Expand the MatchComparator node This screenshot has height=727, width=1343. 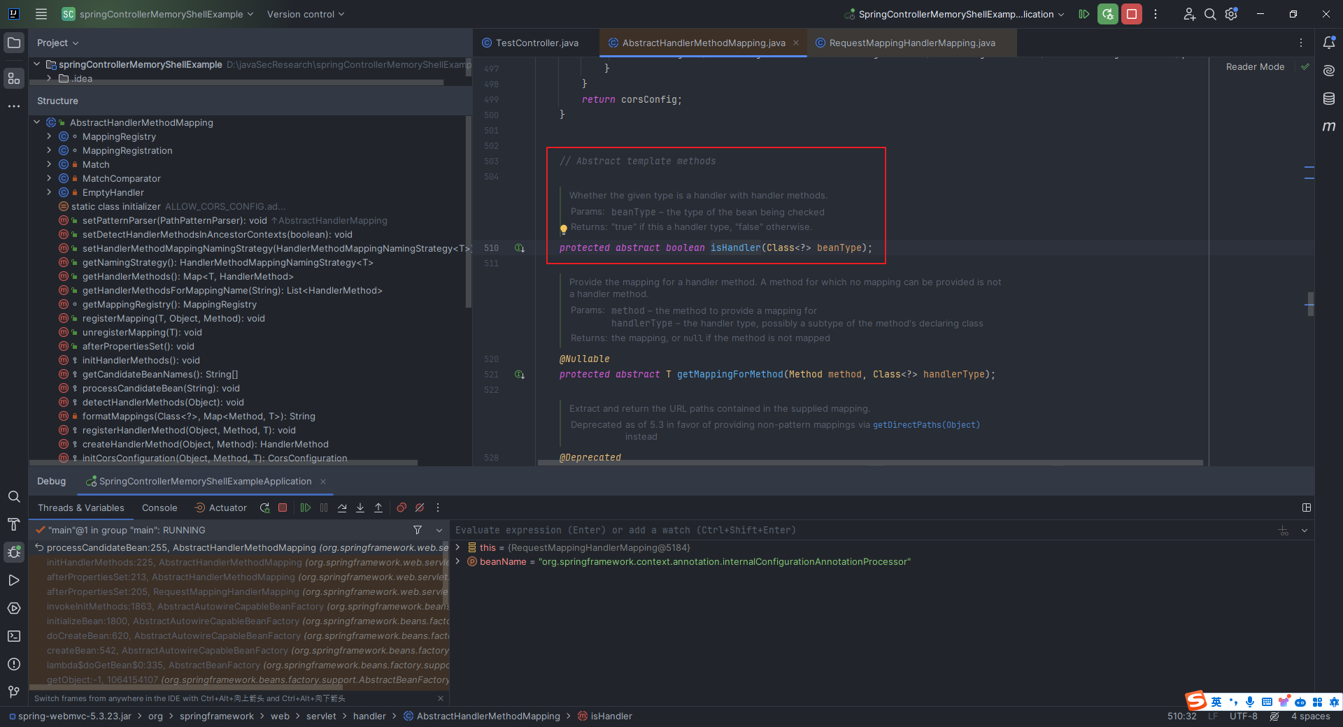[x=49, y=178]
